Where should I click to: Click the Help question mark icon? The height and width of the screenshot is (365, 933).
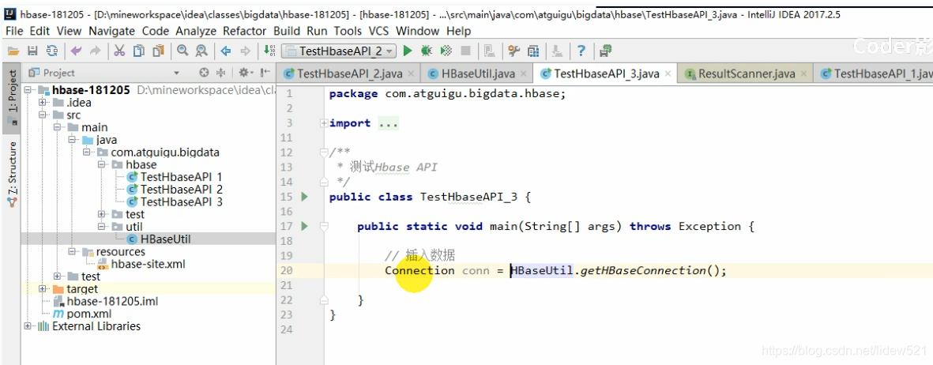pos(581,51)
